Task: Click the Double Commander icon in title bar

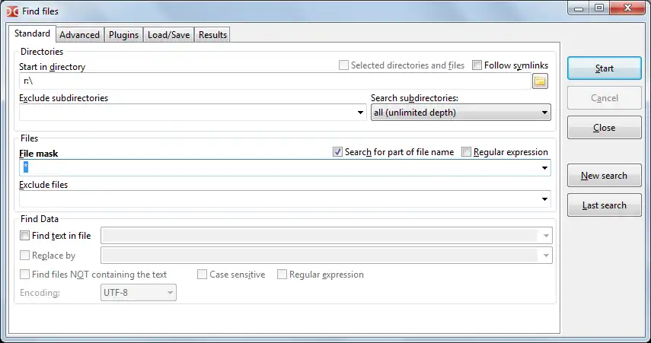Action: [10, 11]
